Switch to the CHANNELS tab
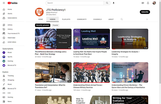The height and width of the screenshot is (104, 161). tap(97, 19)
